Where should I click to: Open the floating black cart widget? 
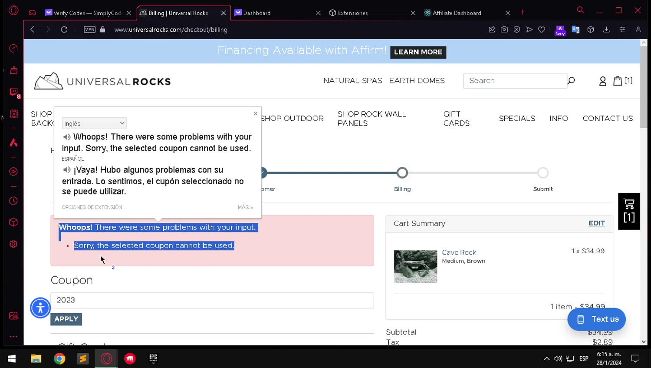[x=629, y=211]
